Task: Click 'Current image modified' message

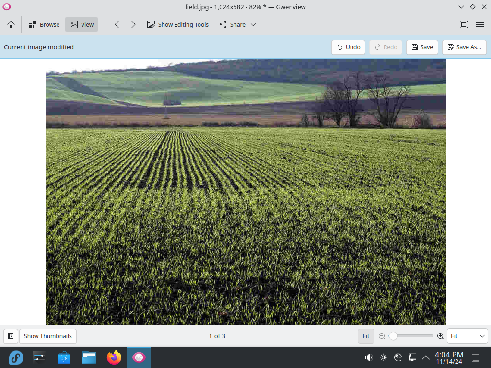Action: [x=39, y=47]
